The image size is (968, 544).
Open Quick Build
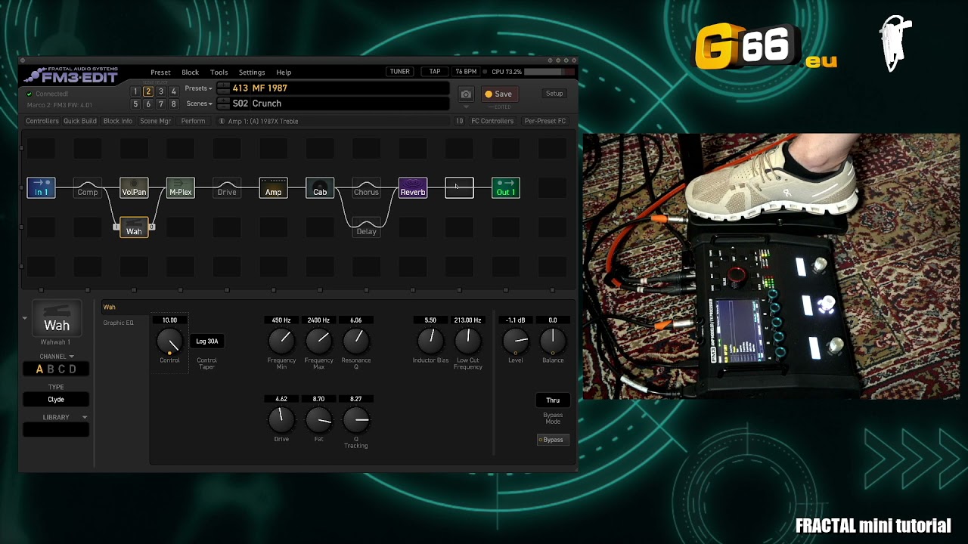coord(80,121)
